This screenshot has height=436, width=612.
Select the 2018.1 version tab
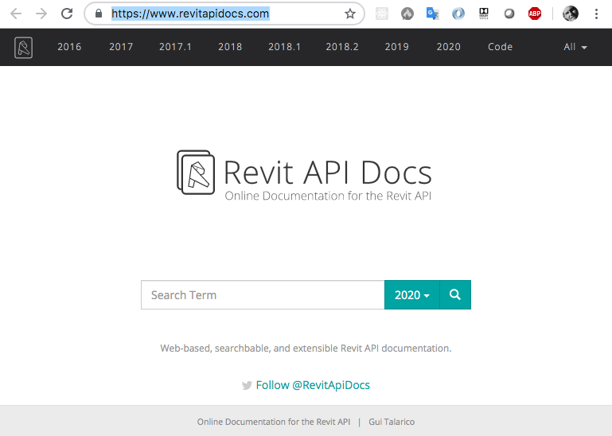pyautogui.click(x=284, y=47)
